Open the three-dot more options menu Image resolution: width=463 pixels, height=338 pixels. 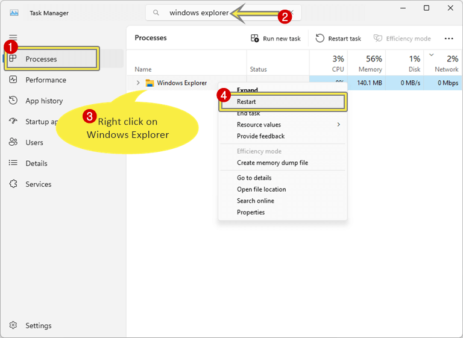tap(449, 39)
